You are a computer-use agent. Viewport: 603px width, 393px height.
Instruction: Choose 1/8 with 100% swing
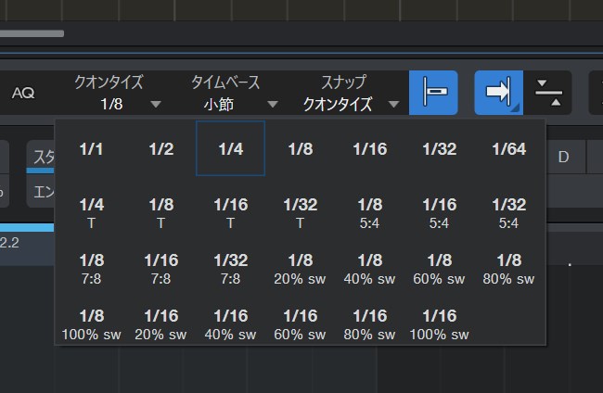[92, 323]
